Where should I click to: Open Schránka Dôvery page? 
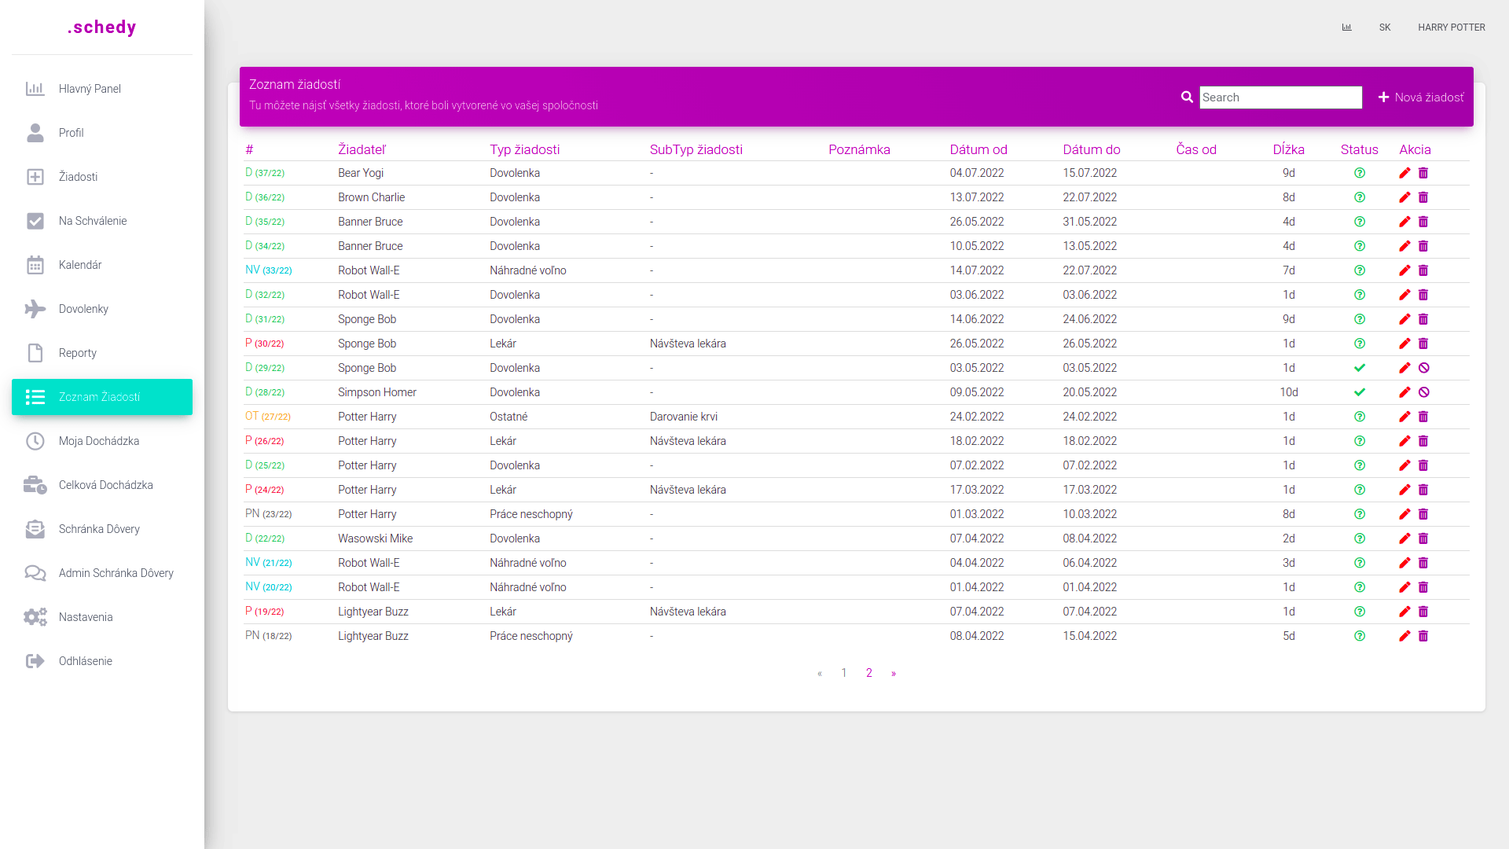coord(102,529)
